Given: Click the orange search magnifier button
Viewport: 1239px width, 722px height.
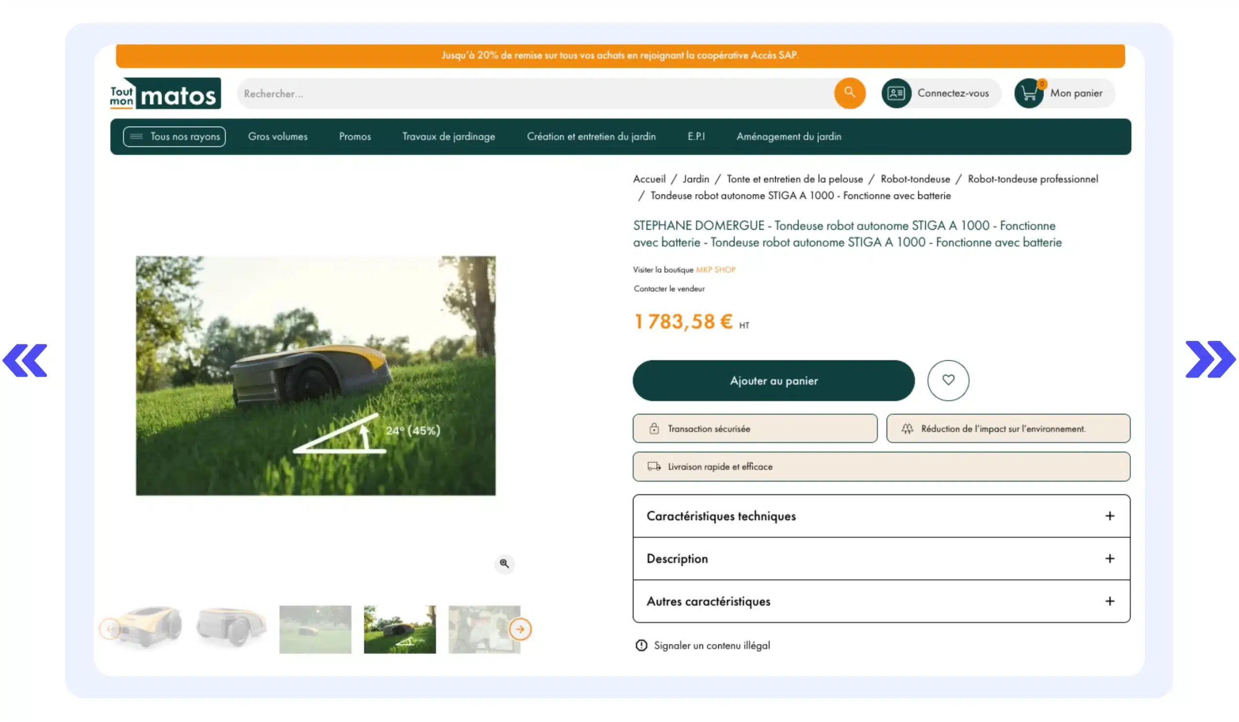Looking at the screenshot, I should [x=849, y=93].
